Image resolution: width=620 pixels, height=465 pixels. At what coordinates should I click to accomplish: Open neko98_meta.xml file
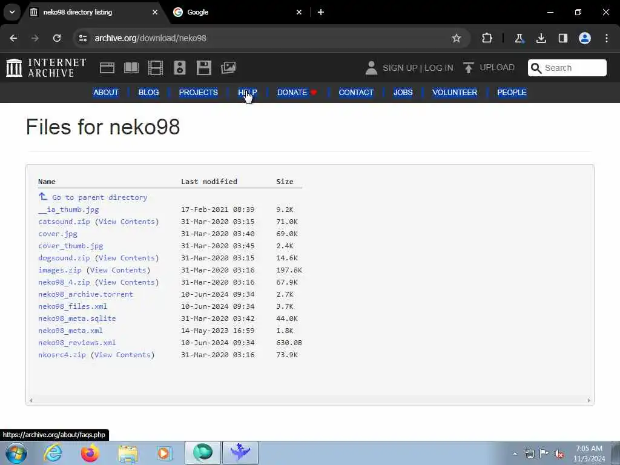pos(70,331)
